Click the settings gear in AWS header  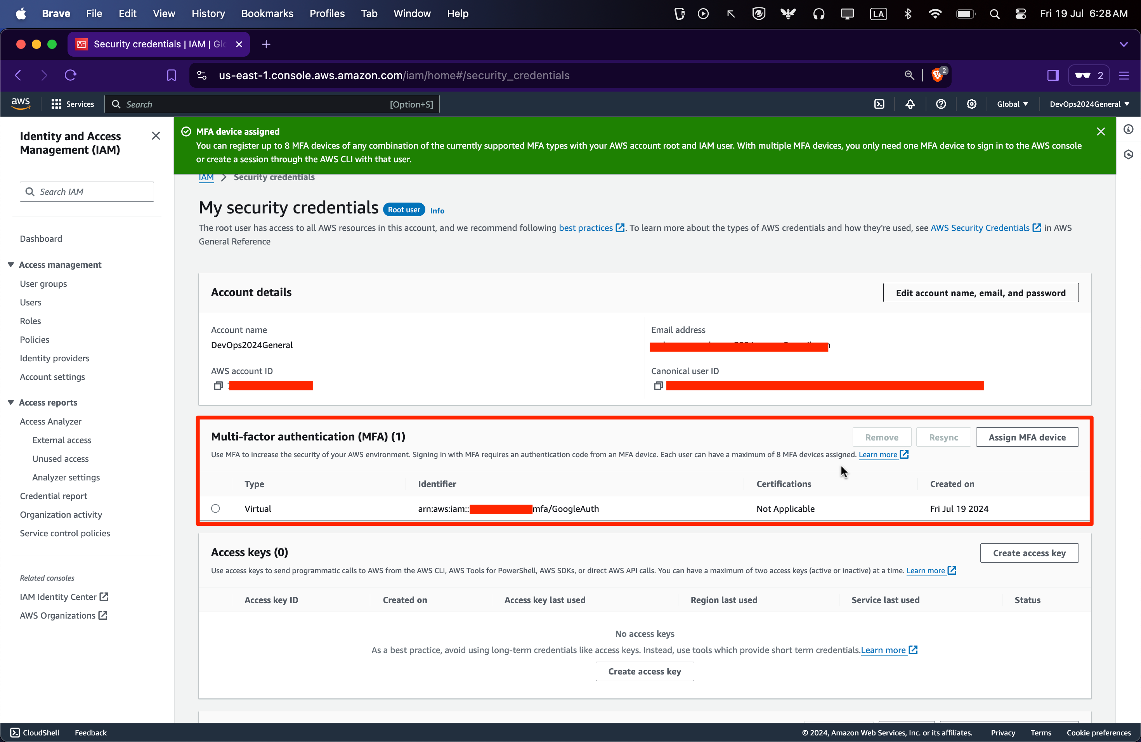click(971, 104)
